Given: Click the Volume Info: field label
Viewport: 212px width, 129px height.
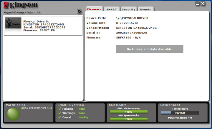Looking at the screenshot, I should [97, 23].
